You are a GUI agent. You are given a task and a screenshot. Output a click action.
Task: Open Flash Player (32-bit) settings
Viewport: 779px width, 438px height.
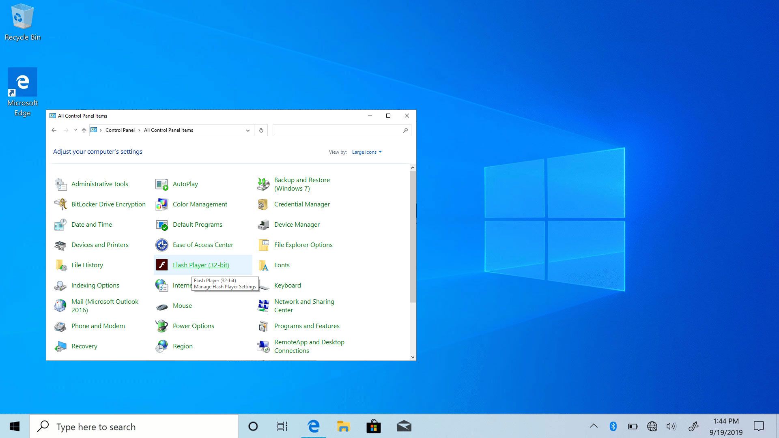201,265
